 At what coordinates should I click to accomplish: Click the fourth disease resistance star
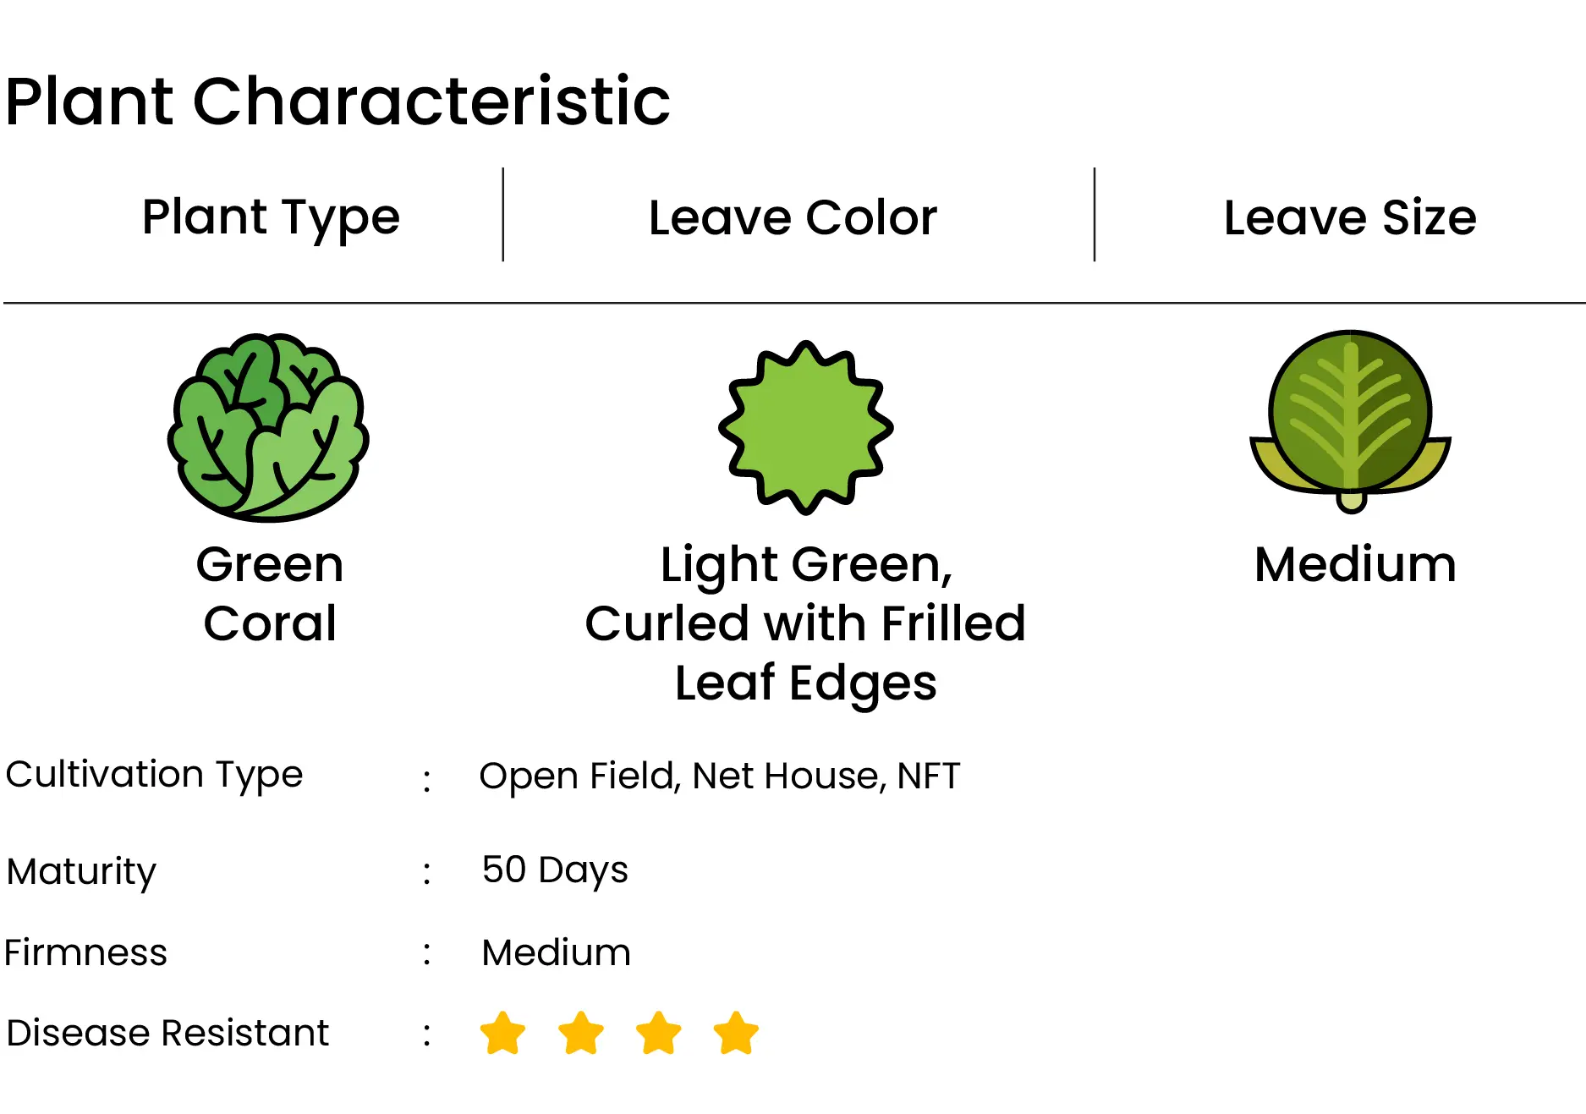[x=736, y=1033]
